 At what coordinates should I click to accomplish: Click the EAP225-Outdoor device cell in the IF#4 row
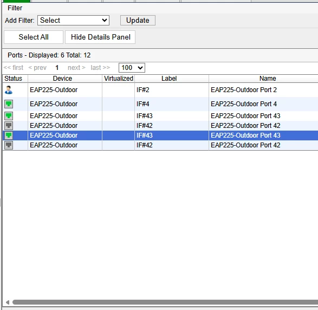65,104
